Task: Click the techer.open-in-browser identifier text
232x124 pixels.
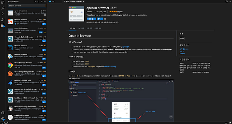Action: point(201,72)
